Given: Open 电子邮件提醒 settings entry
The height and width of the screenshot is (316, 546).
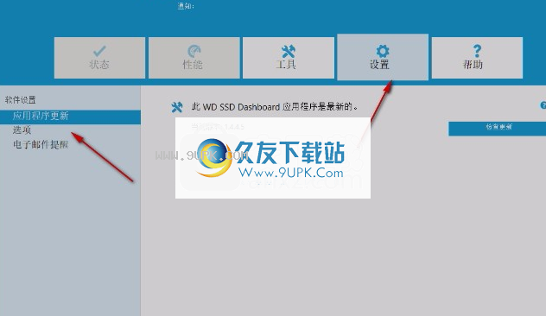Looking at the screenshot, I should point(41,144).
